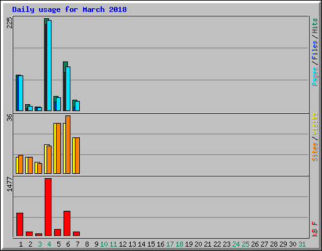Click day 29 on the x-axis
The image size is (322, 251).
click(283, 244)
